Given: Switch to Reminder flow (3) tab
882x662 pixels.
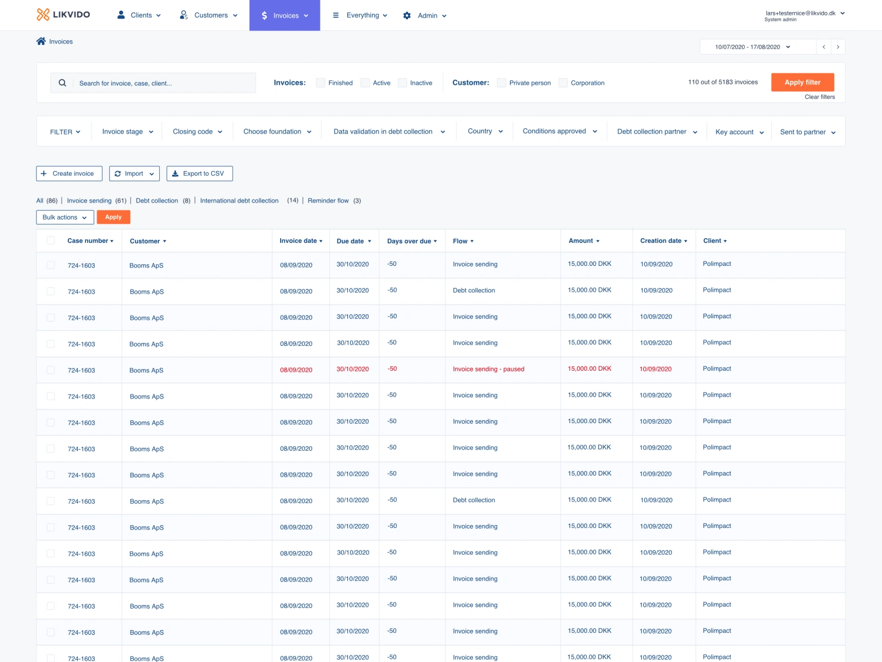Looking at the screenshot, I should [334, 201].
